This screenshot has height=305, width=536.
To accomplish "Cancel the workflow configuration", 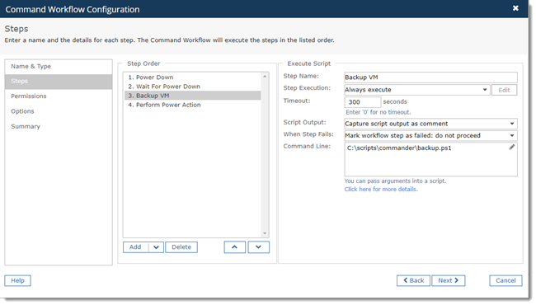I will pyautogui.click(x=505, y=281).
